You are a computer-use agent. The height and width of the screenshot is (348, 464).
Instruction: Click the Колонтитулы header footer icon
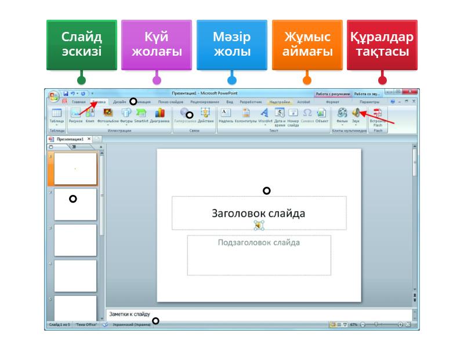[x=246, y=115]
